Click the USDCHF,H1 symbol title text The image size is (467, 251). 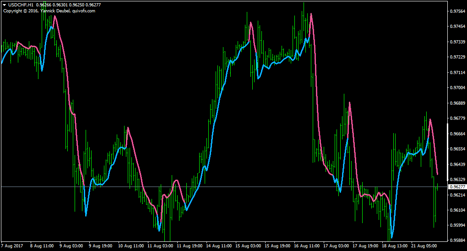pos(21,5)
